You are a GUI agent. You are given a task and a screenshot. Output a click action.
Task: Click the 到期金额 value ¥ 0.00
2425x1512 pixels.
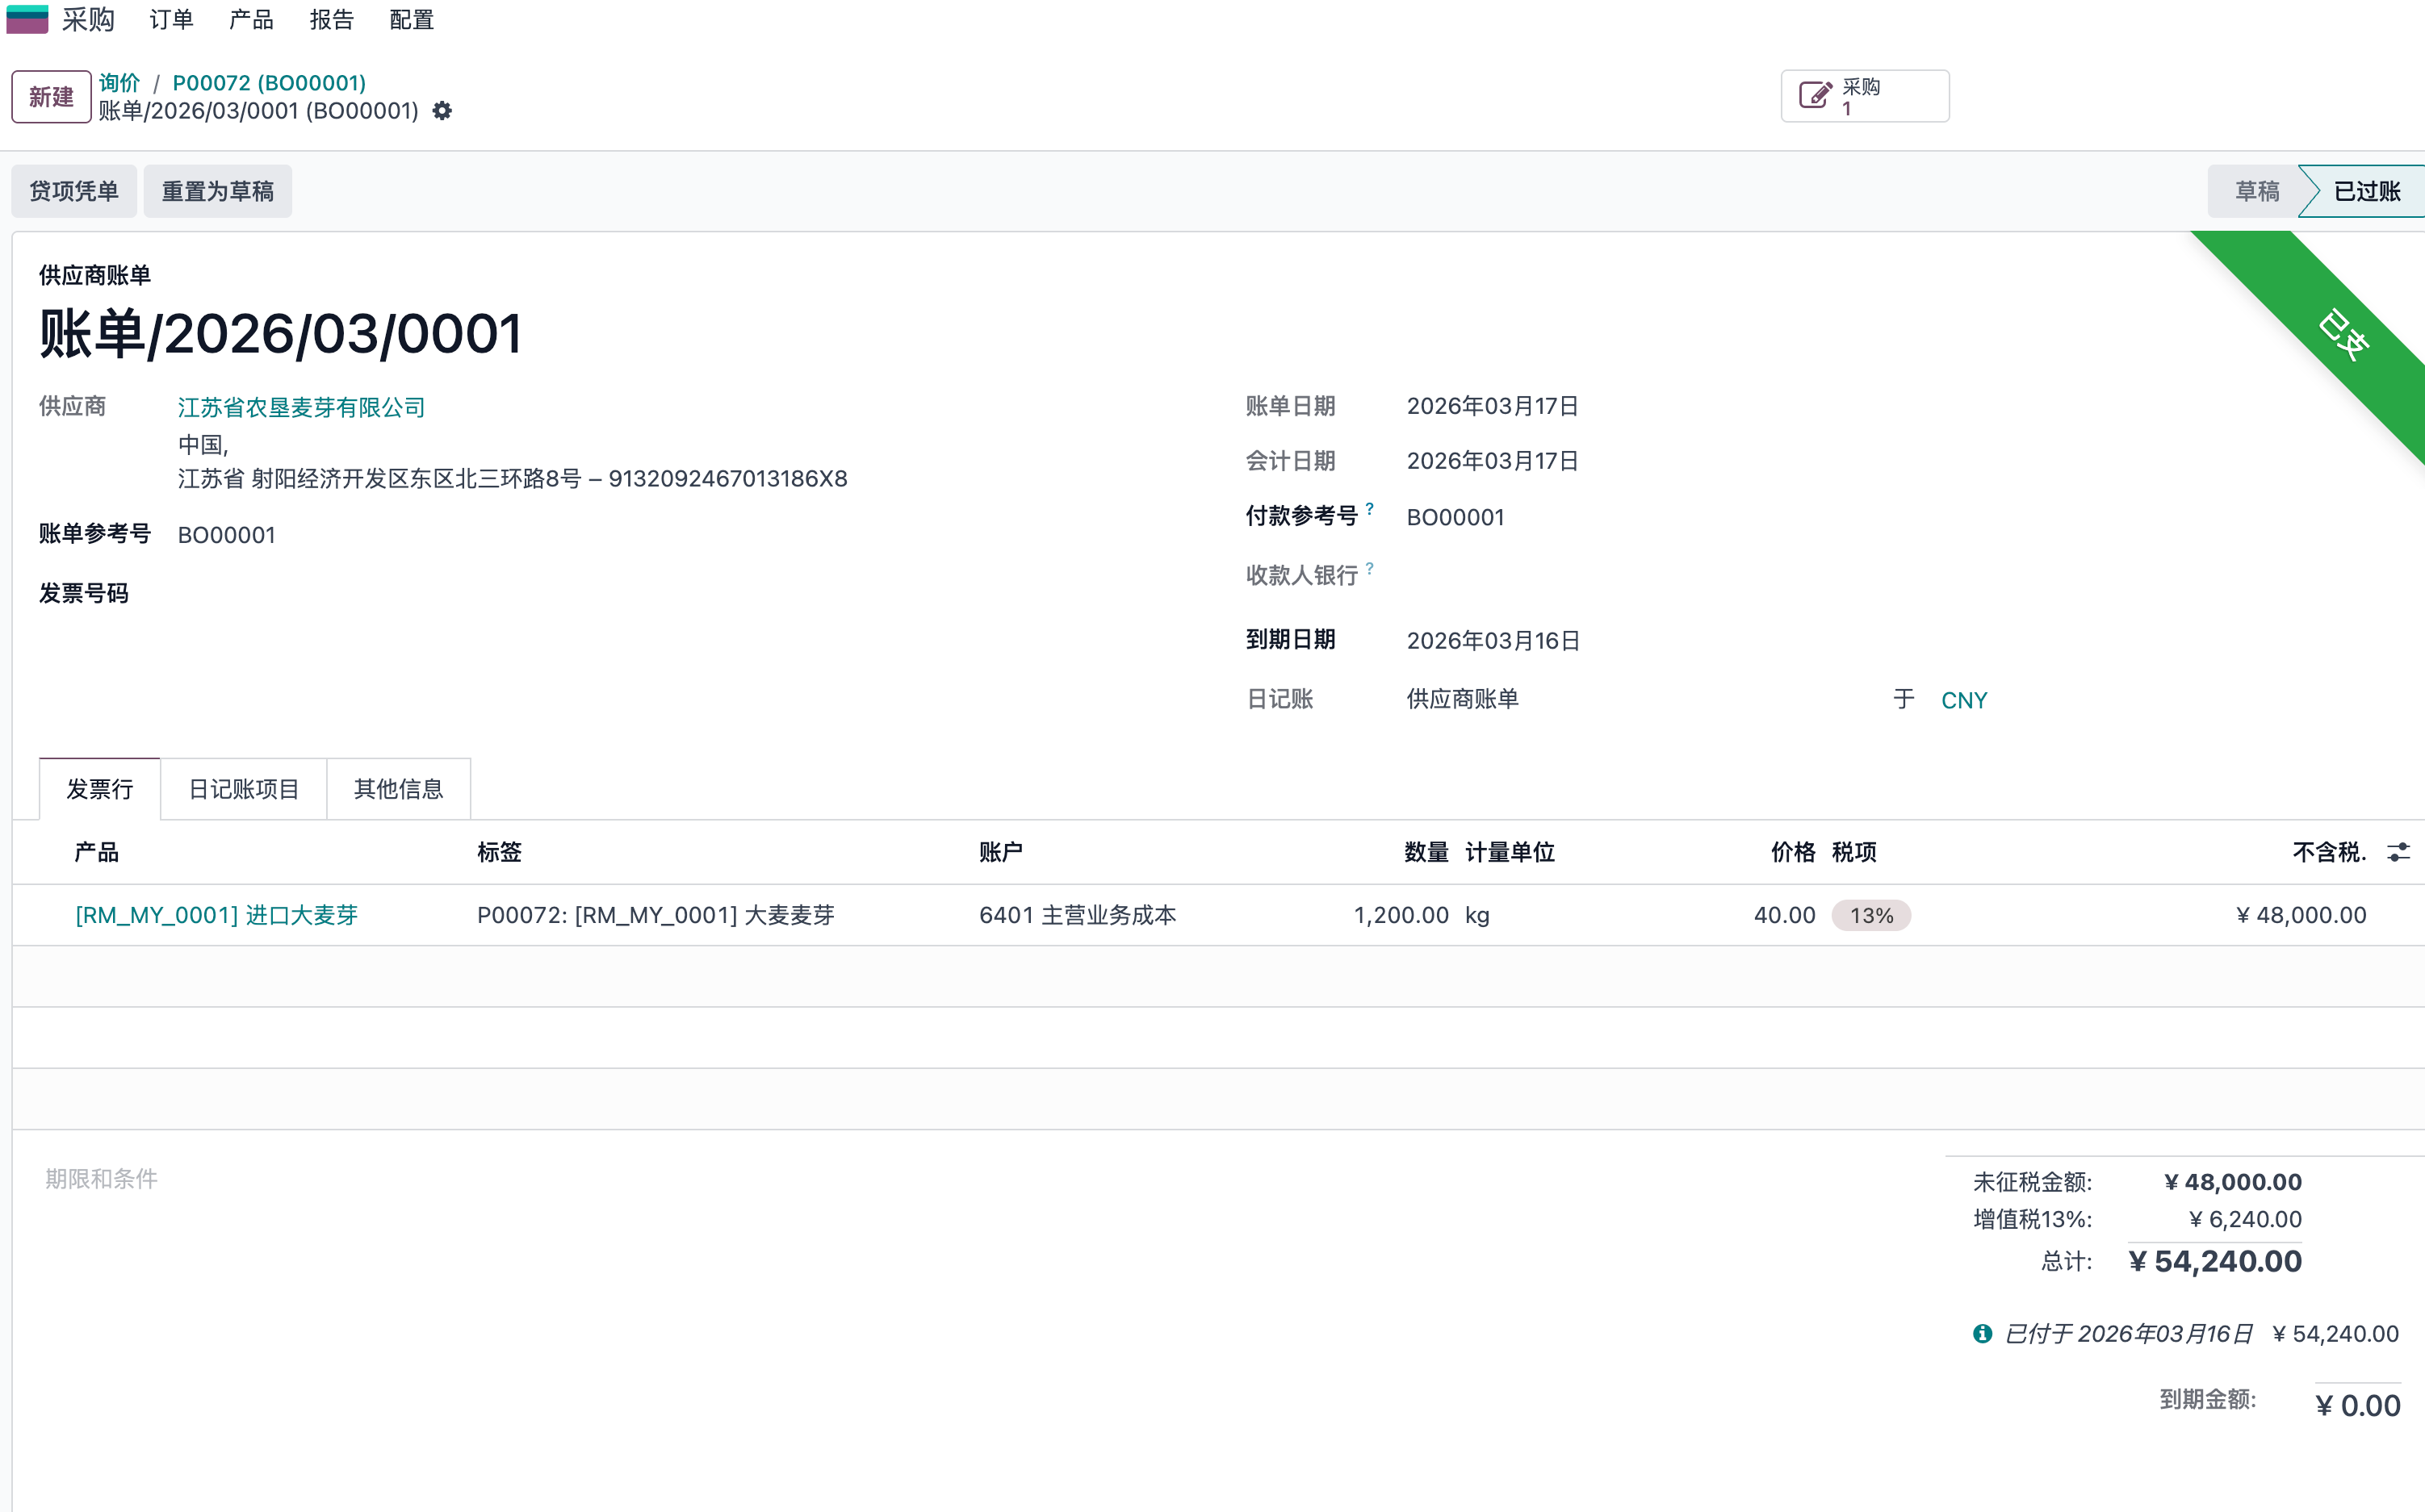[x=2358, y=1405]
